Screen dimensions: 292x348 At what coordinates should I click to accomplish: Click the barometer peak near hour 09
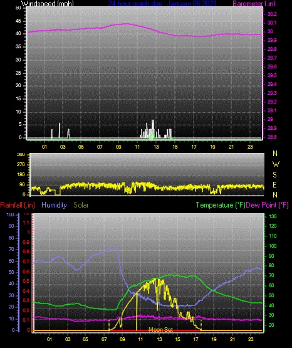click(x=125, y=24)
